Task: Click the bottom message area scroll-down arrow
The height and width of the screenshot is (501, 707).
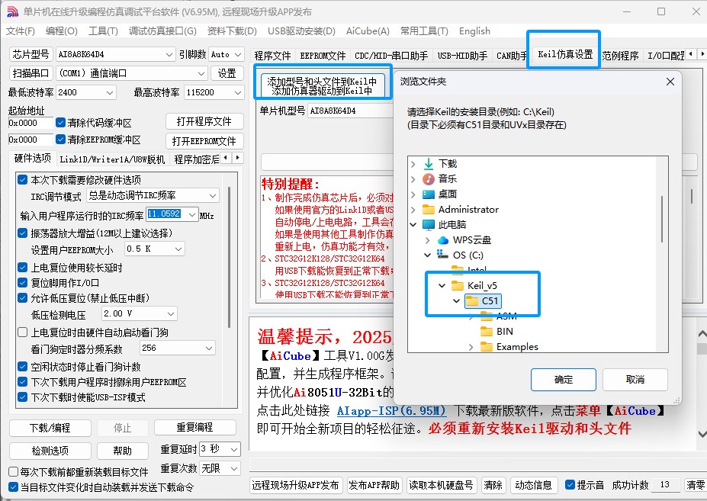Action: (702, 434)
